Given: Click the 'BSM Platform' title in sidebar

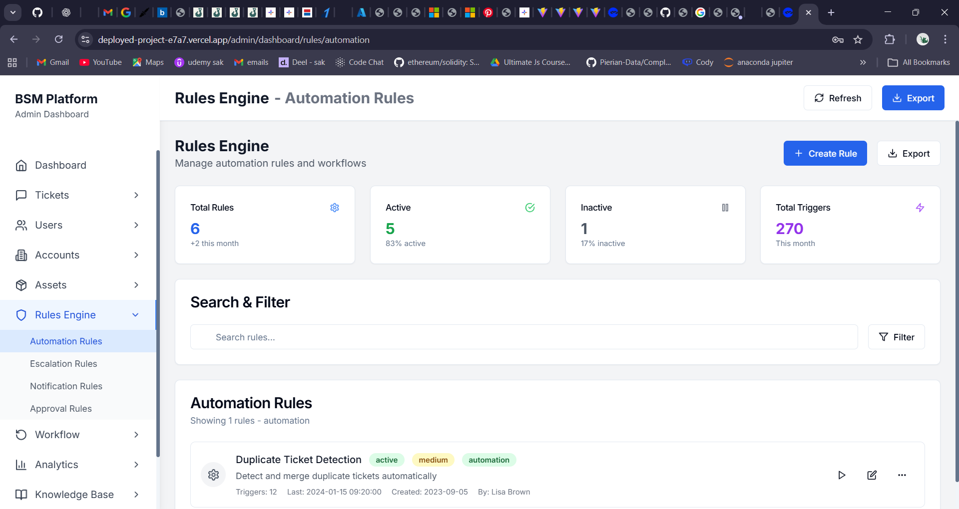Looking at the screenshot, I should (56, 99).
